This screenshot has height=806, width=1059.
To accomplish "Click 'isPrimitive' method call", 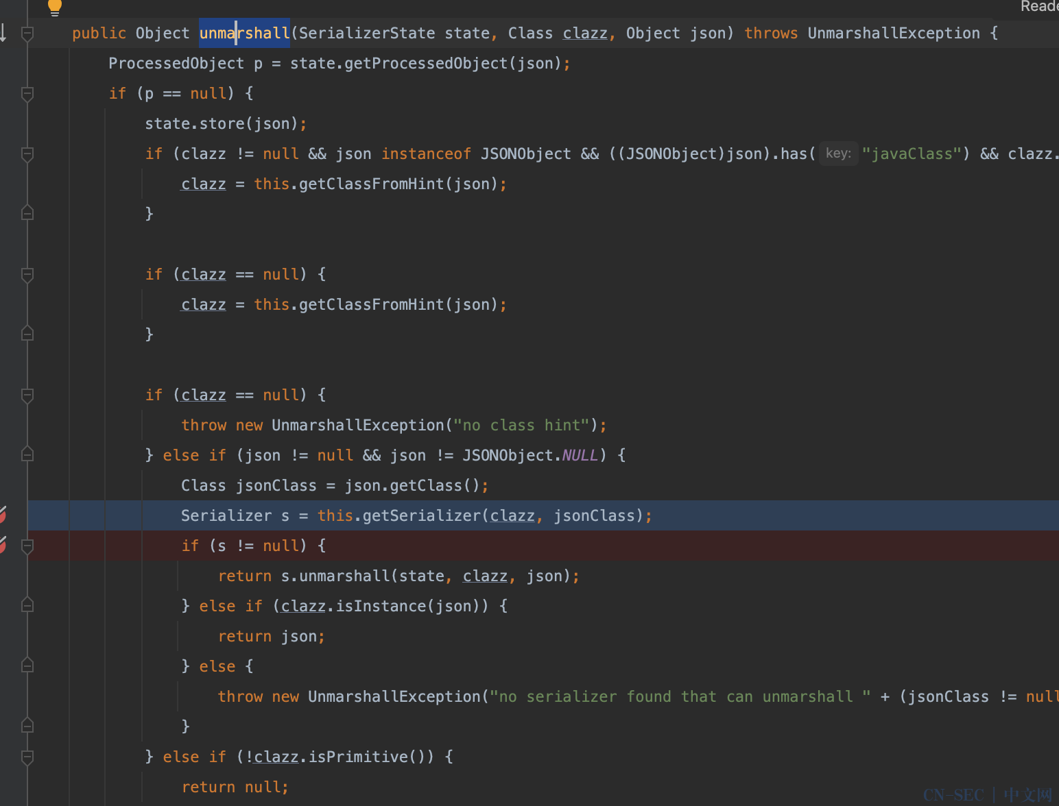I will click(358, 757).
